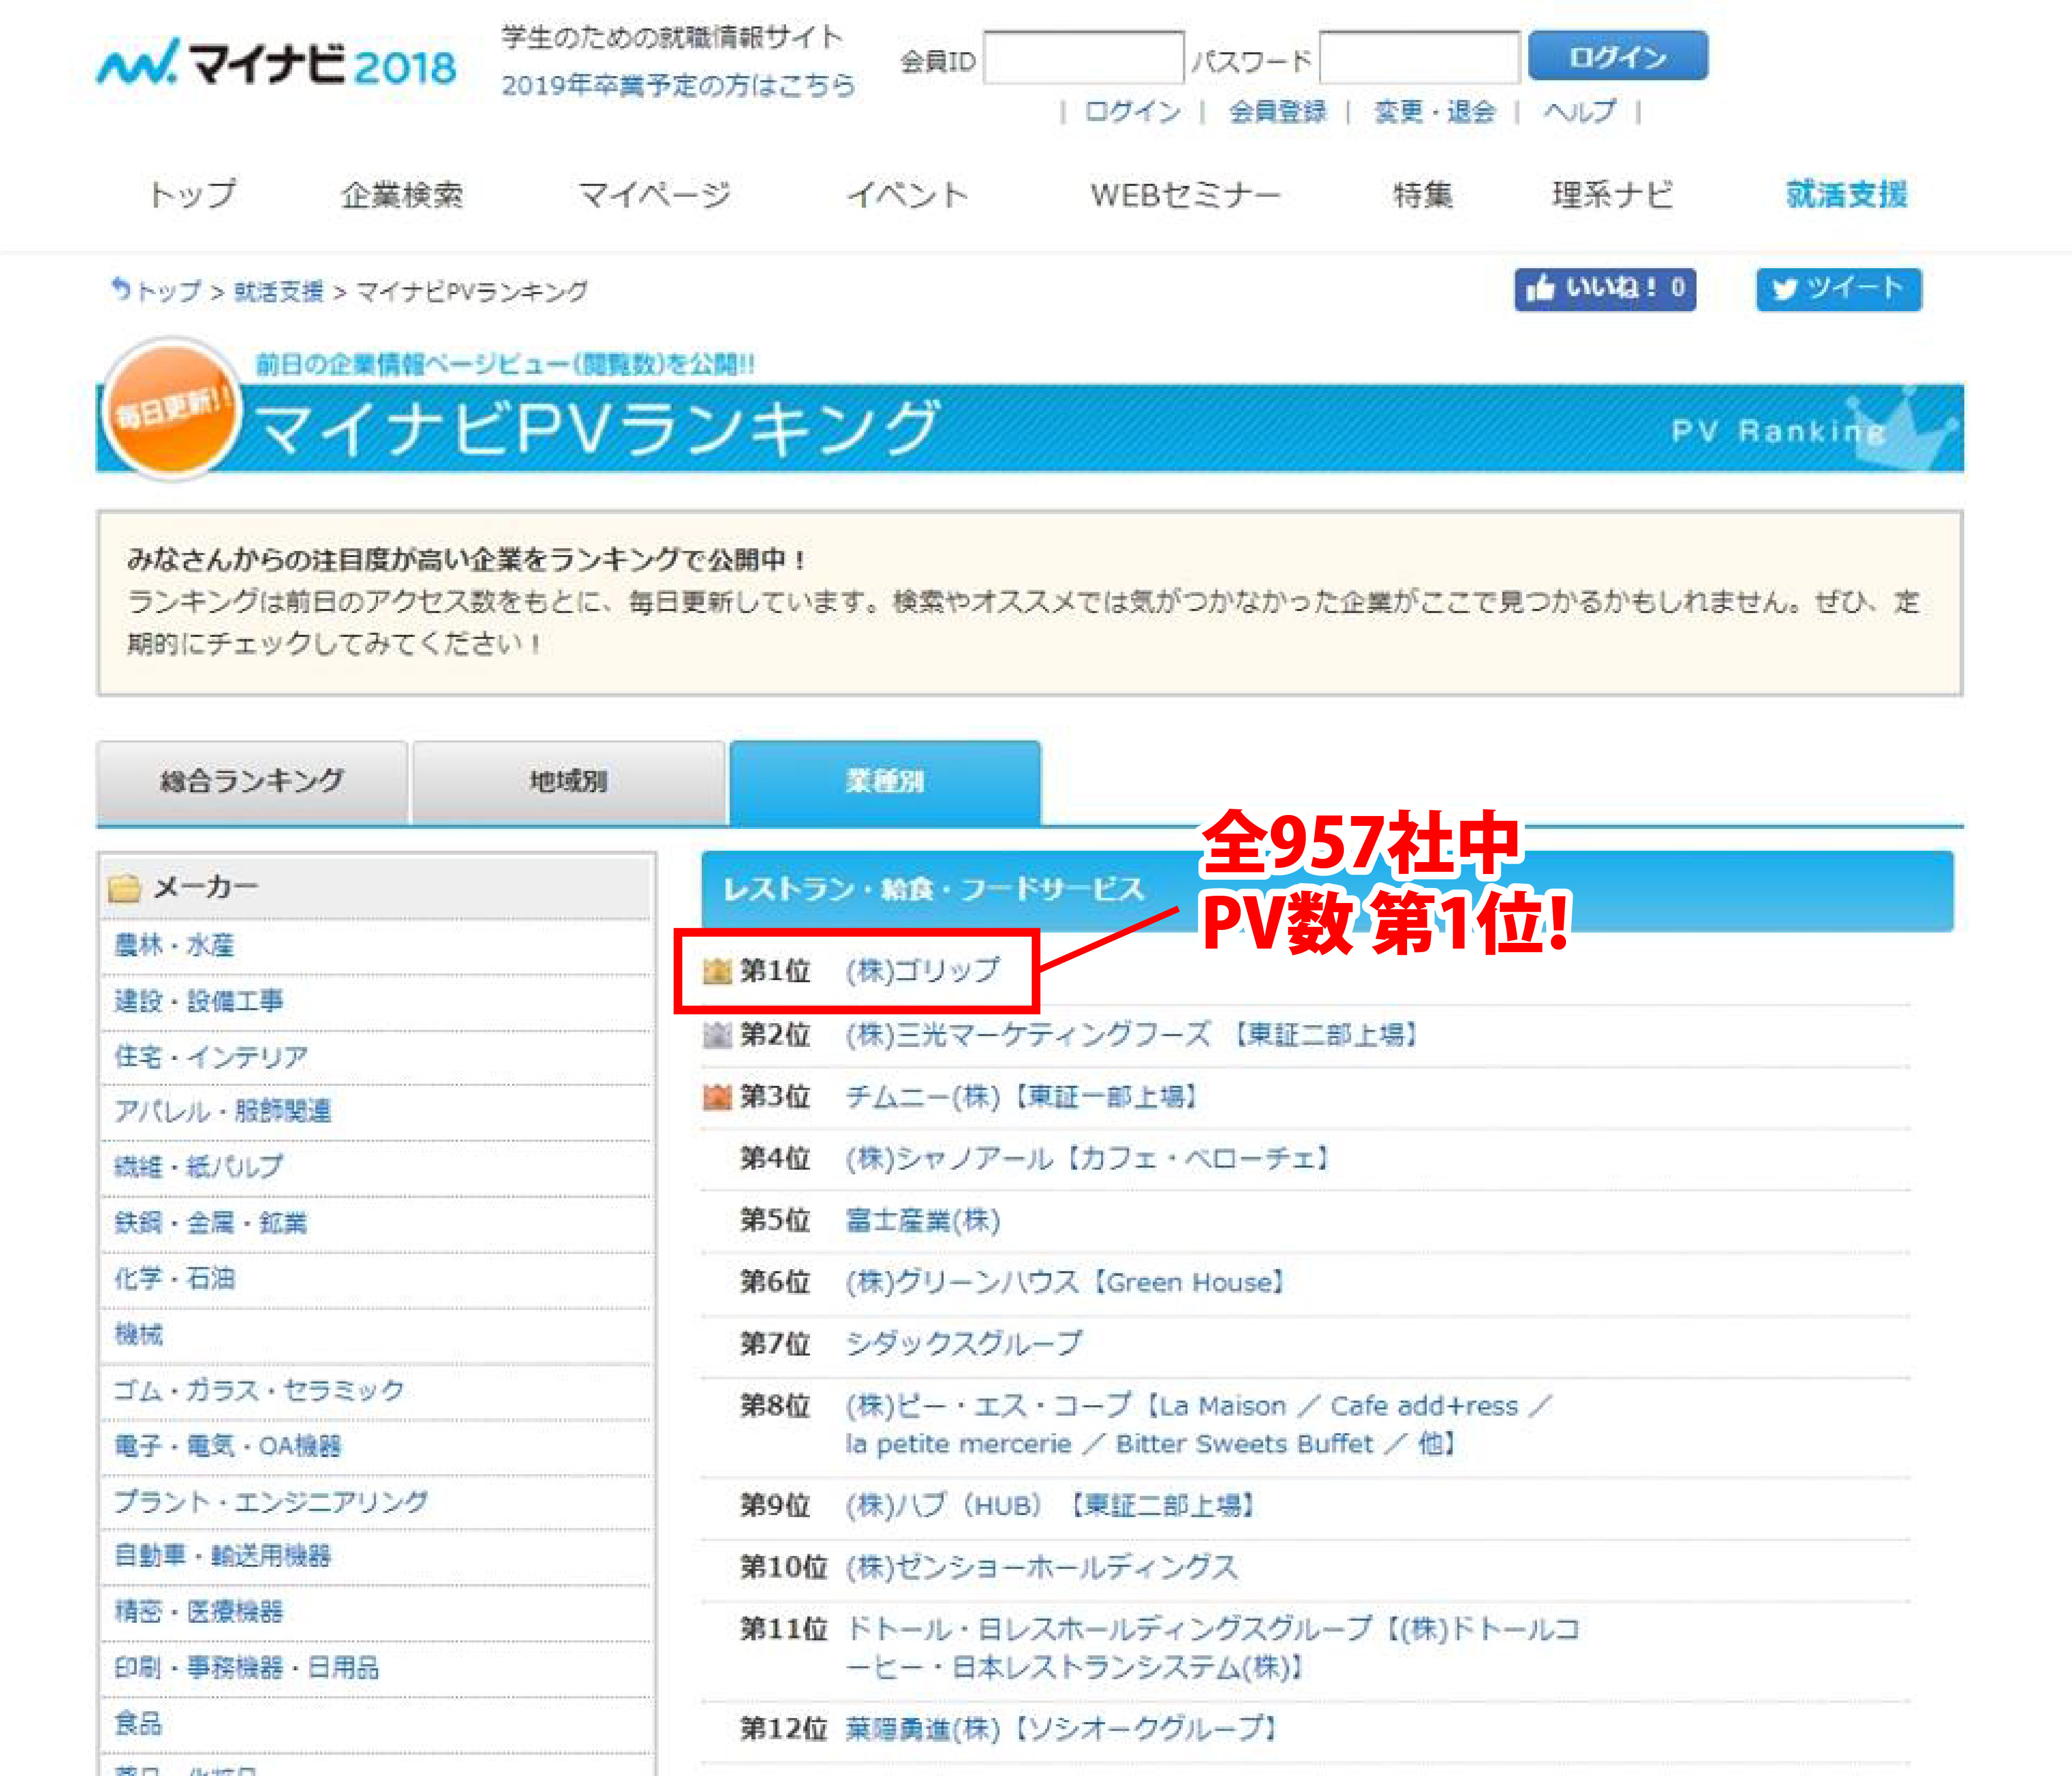The image size is (2072, 1776).
Task: Select 機械 category in sidebar
Action: [138, 1334]
